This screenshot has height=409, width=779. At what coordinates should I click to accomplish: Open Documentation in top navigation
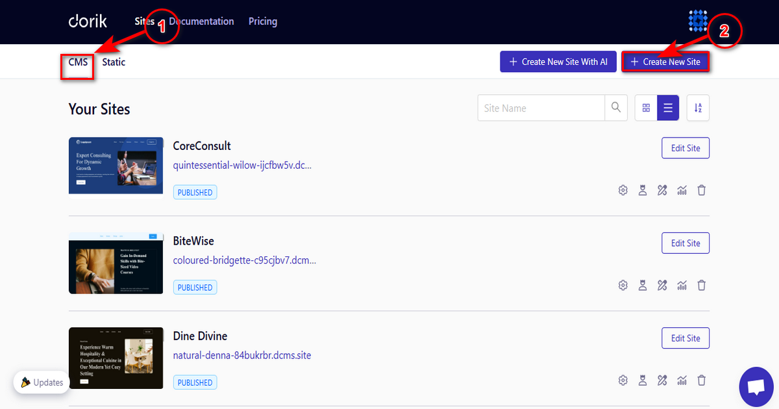click(x=201, y=21)
